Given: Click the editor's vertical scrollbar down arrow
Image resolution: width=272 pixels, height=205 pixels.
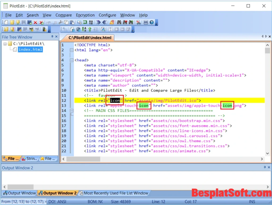Looking at the screenshot, I should click(267, 153).
